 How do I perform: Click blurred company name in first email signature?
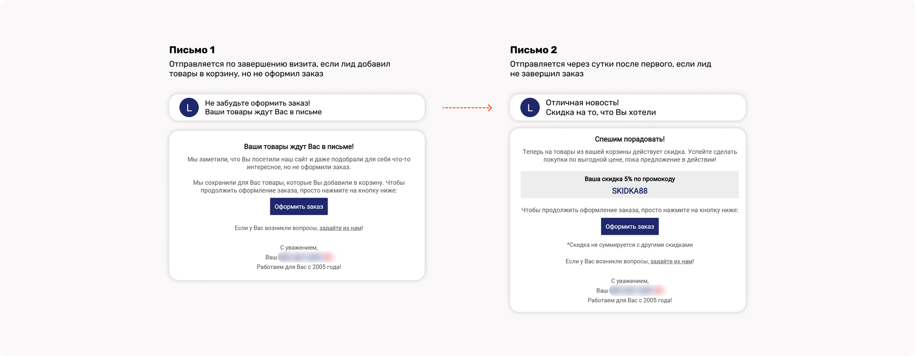(306, 257)
